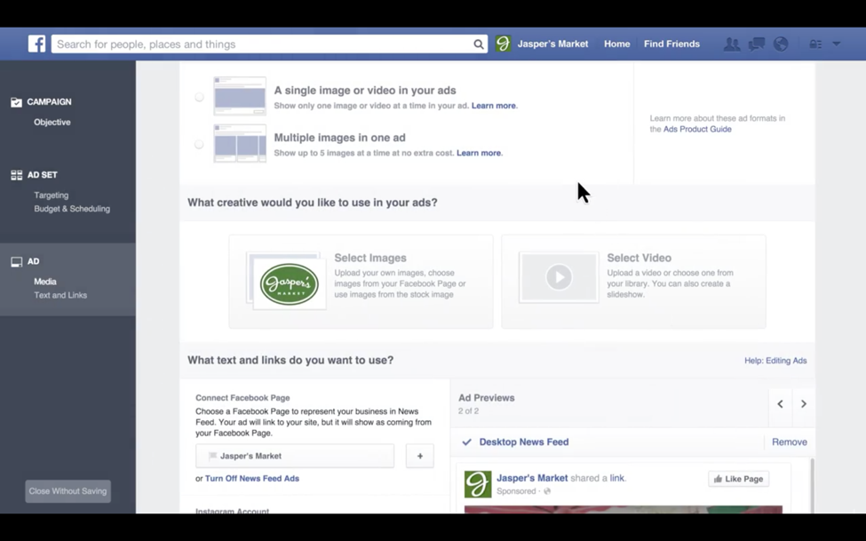Click Jasper's Market profile avatar in header
Screen dimensions: 866x541
click(x=504, y=44)
